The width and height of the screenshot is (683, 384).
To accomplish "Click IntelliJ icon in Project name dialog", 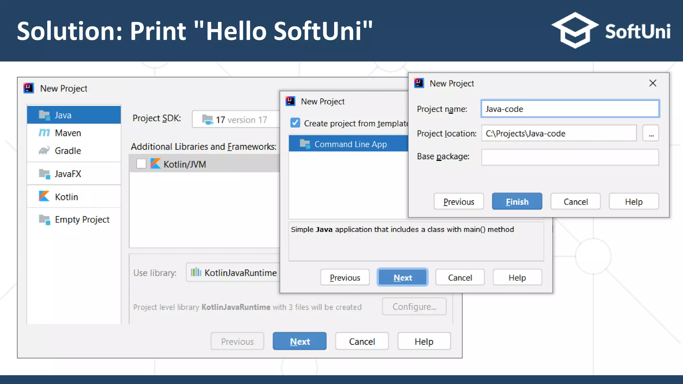I will pos(419,83).
